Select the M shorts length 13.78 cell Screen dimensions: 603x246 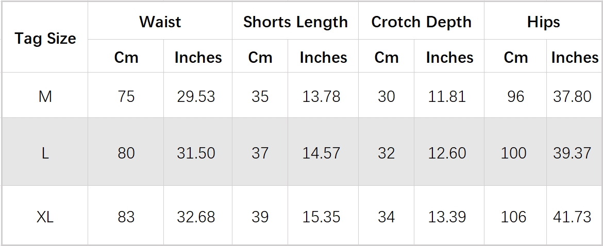pos(321,96)
